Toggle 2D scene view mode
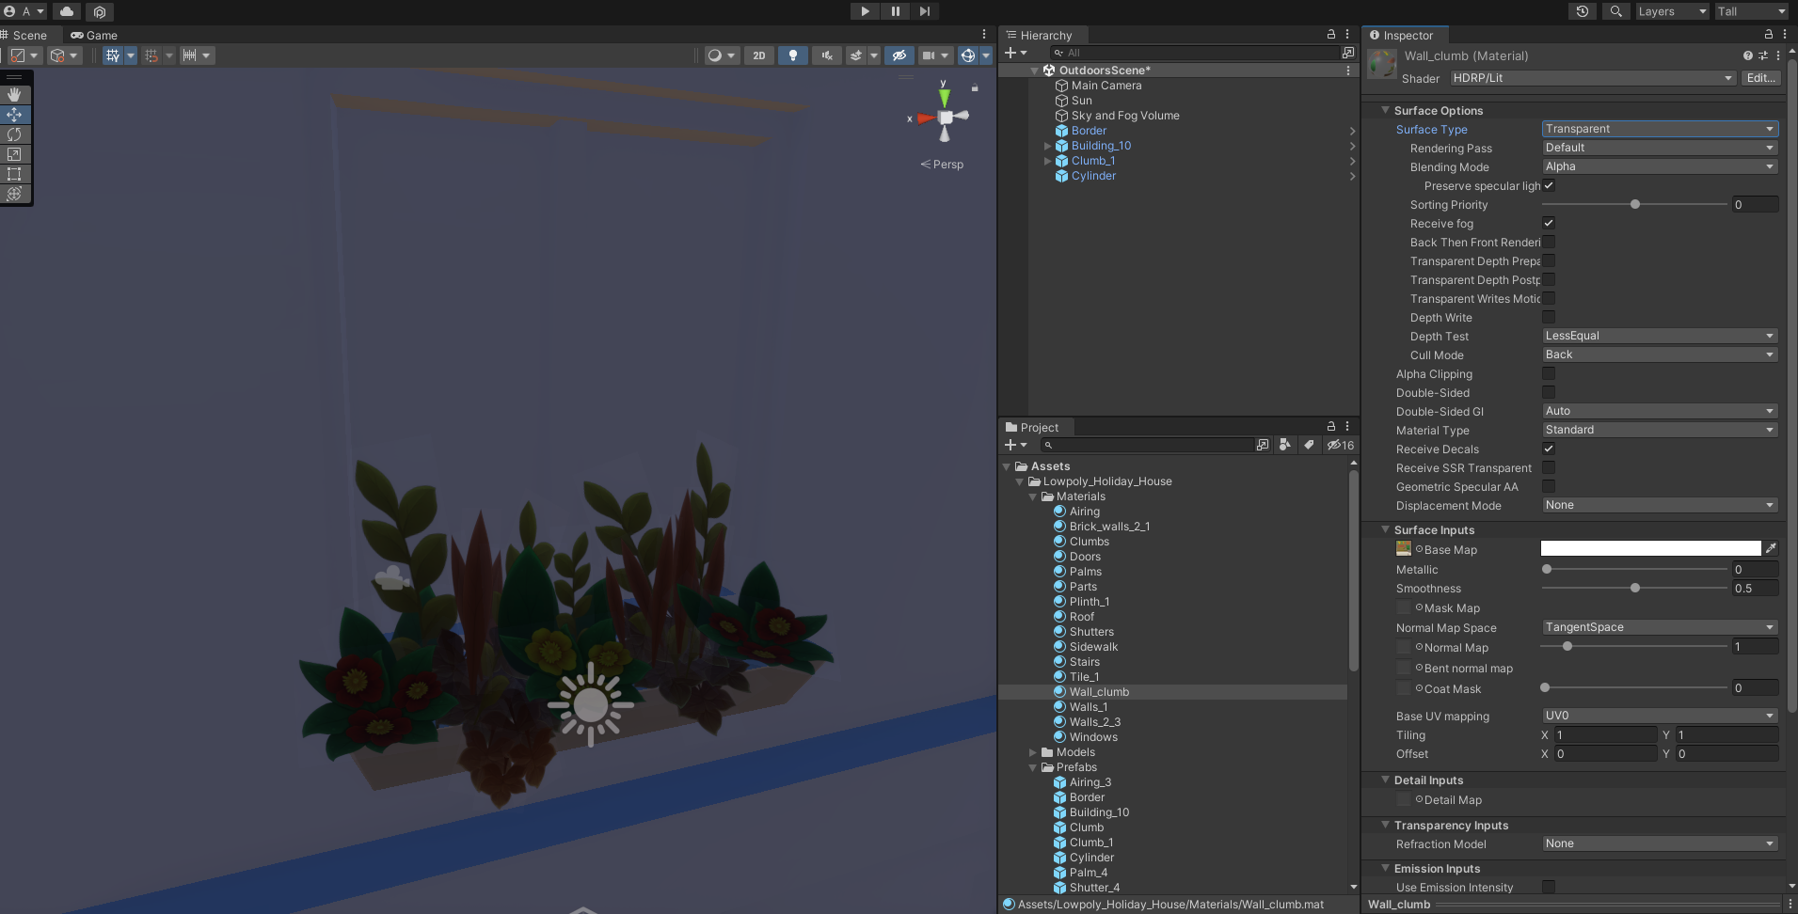 (758, 55)
